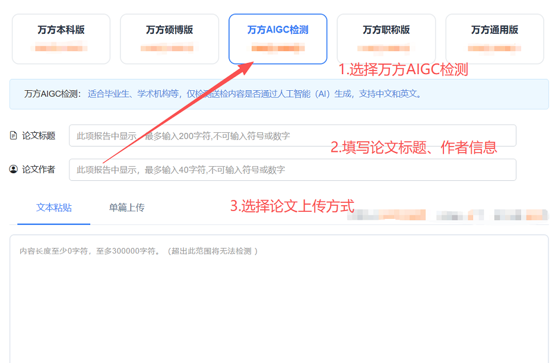Screen dimensions: 555x363
Task: Click the price label under 万方通用版
Action: [x=493, y=47]
